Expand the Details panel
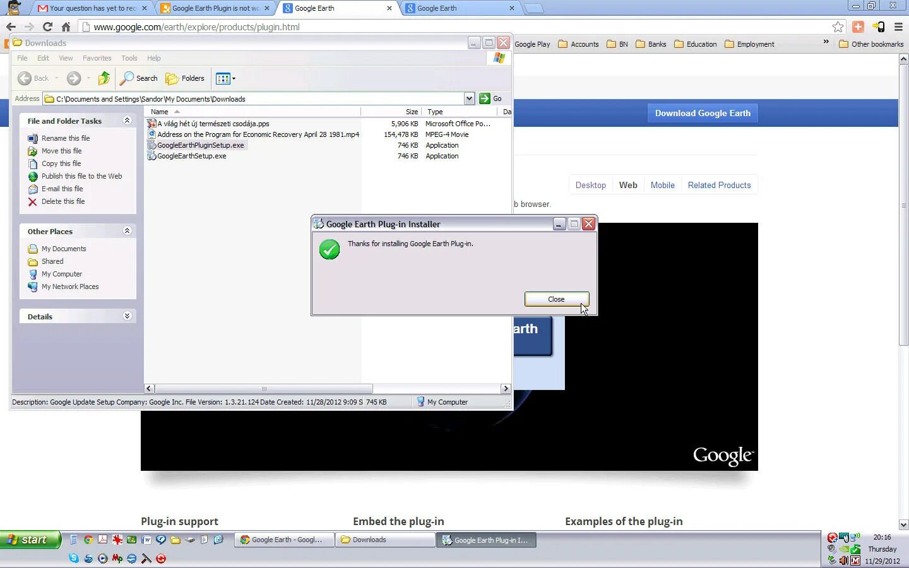The image size is (909, 568). (127, 316)
